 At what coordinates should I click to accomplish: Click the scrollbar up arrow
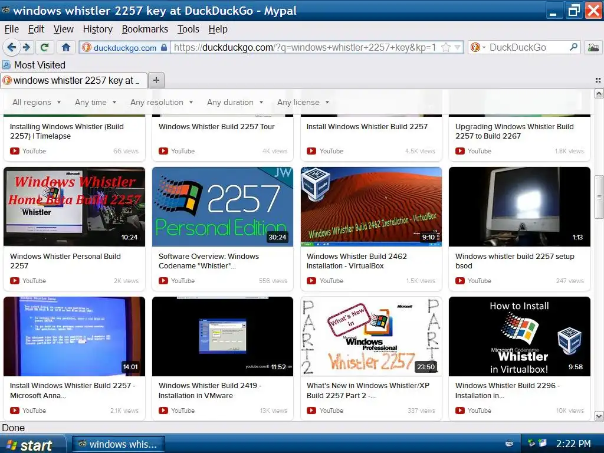[x=599, y=94]
